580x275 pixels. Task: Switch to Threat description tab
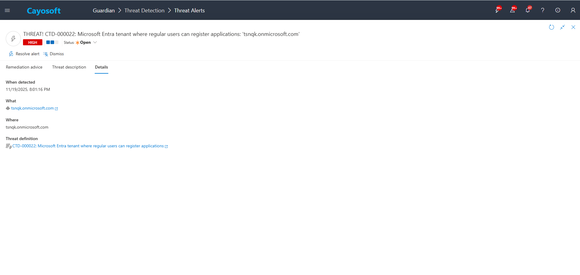pyautogui.click(x=69, y=67)
